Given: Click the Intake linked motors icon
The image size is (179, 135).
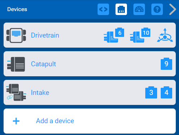Looking at the screenshot, I should [x=16, y=92].
